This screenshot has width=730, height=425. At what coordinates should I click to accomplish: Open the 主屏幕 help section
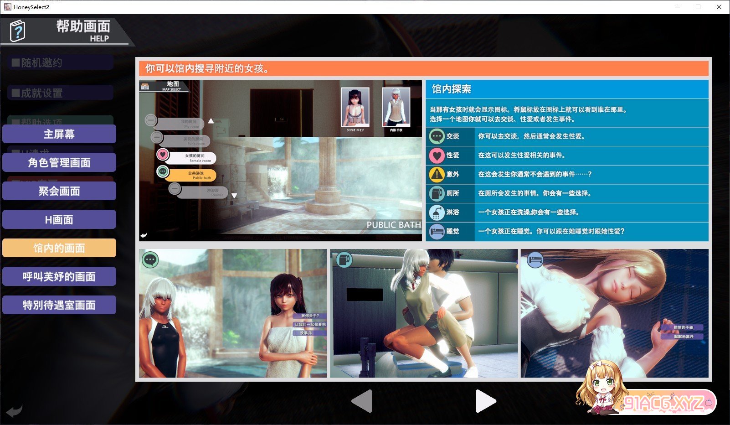tap(59, 134)
